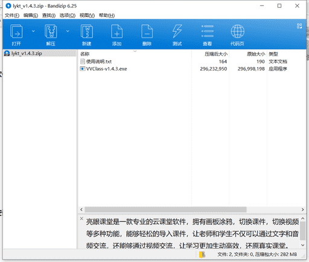Image resolution: width=309 pixels, height=262 pixels.
Task: Expand the Open button dropdown arrow
Action: 33,31
